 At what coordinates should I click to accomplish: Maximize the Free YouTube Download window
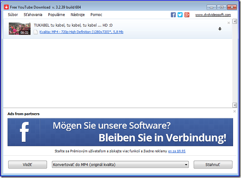coord(222,7)
